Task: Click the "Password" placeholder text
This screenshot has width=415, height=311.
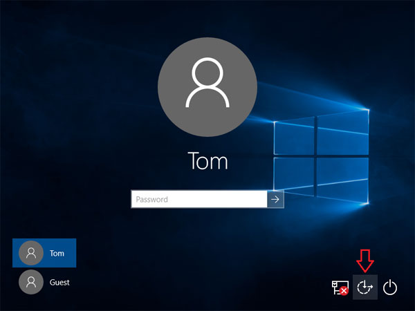Action: pyautogui.click(x=151, y=200)
